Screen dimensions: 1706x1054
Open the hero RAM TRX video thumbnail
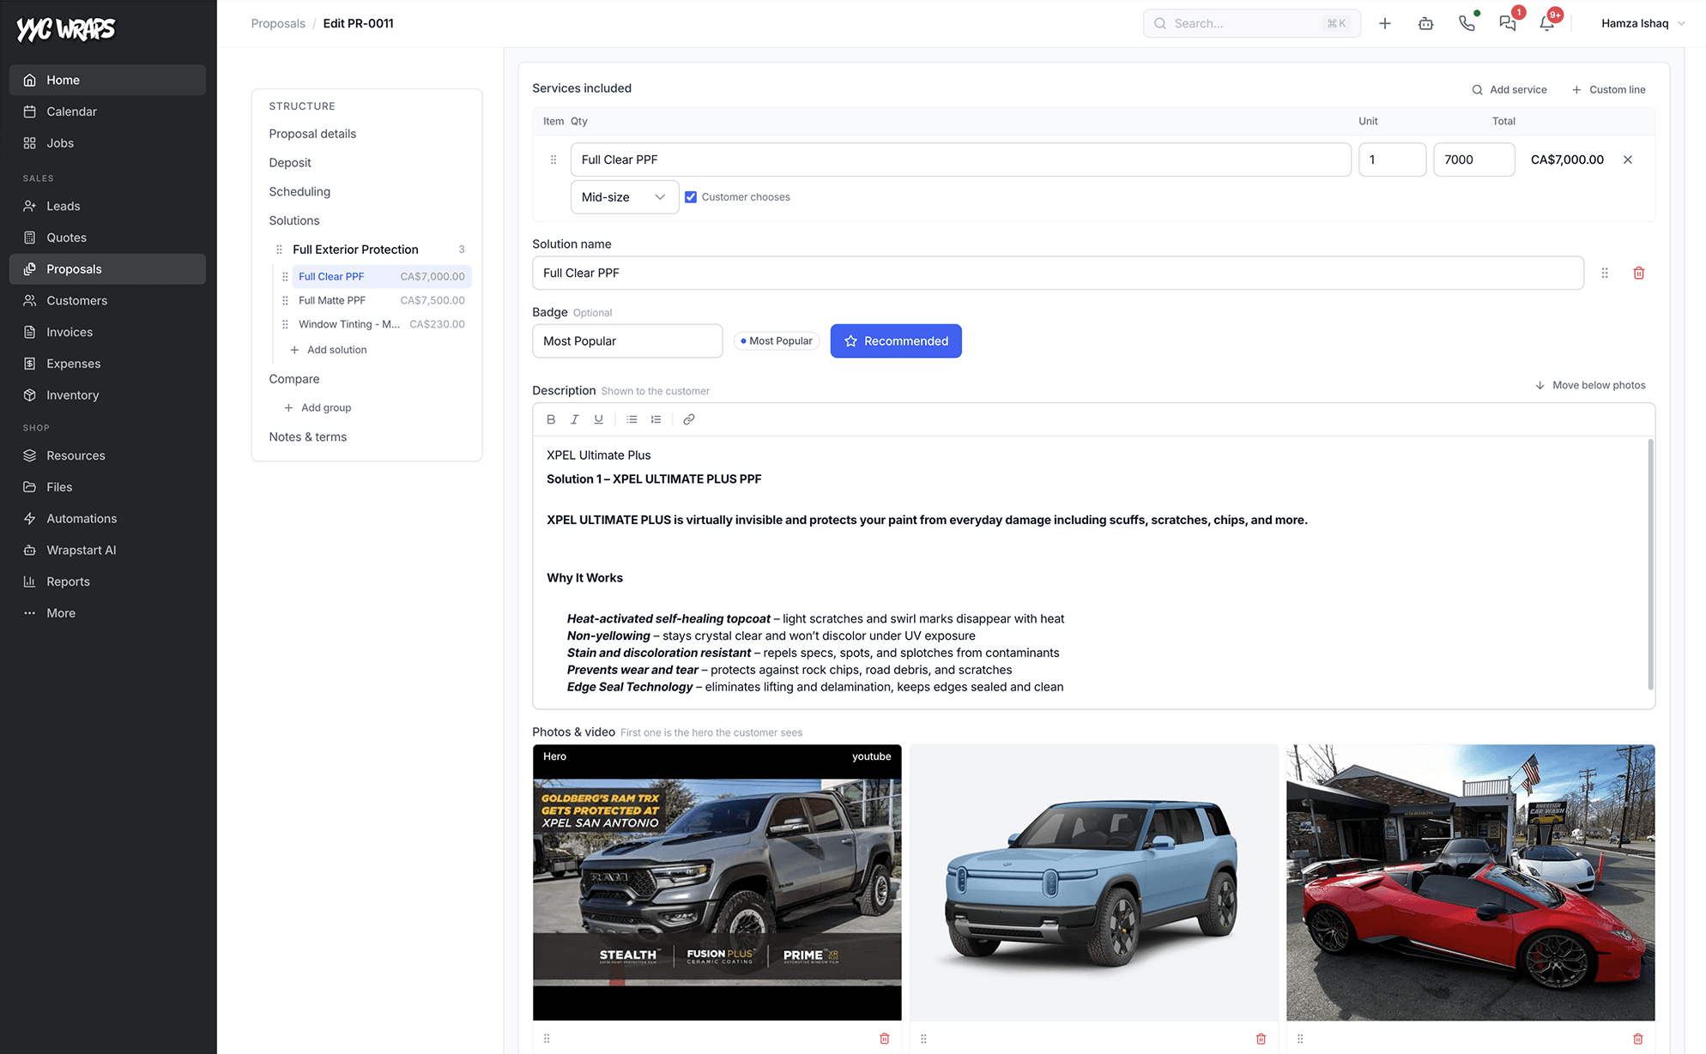pos(717,882)
